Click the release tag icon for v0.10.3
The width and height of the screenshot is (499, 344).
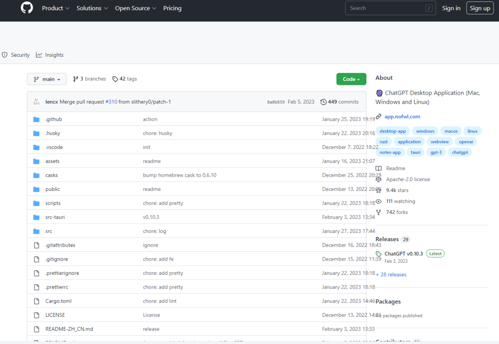coord(378,254)
